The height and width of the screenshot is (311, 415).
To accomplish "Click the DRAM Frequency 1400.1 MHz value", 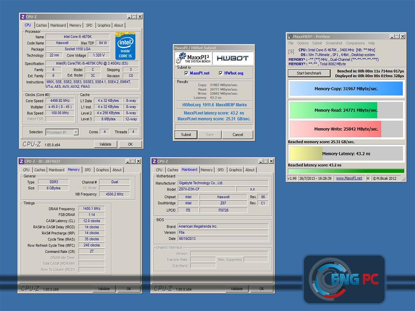I will [92, 209].
